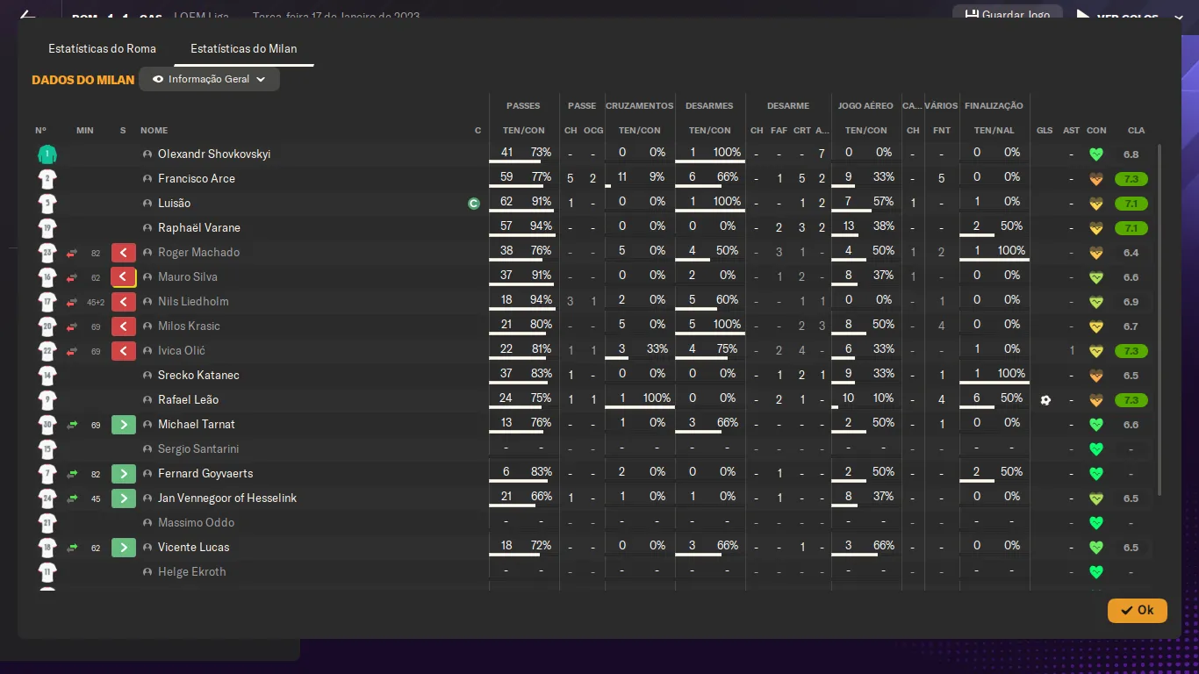Image resolution: width=1199 pixels, height=674 pixels.
Task: Select the Estatísticas do Milan tab
Action: 243,48
